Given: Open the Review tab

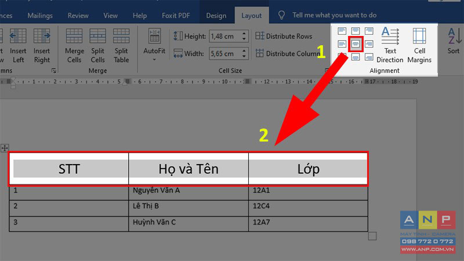Looking at the screenshot, I should [x=78, y=16].
